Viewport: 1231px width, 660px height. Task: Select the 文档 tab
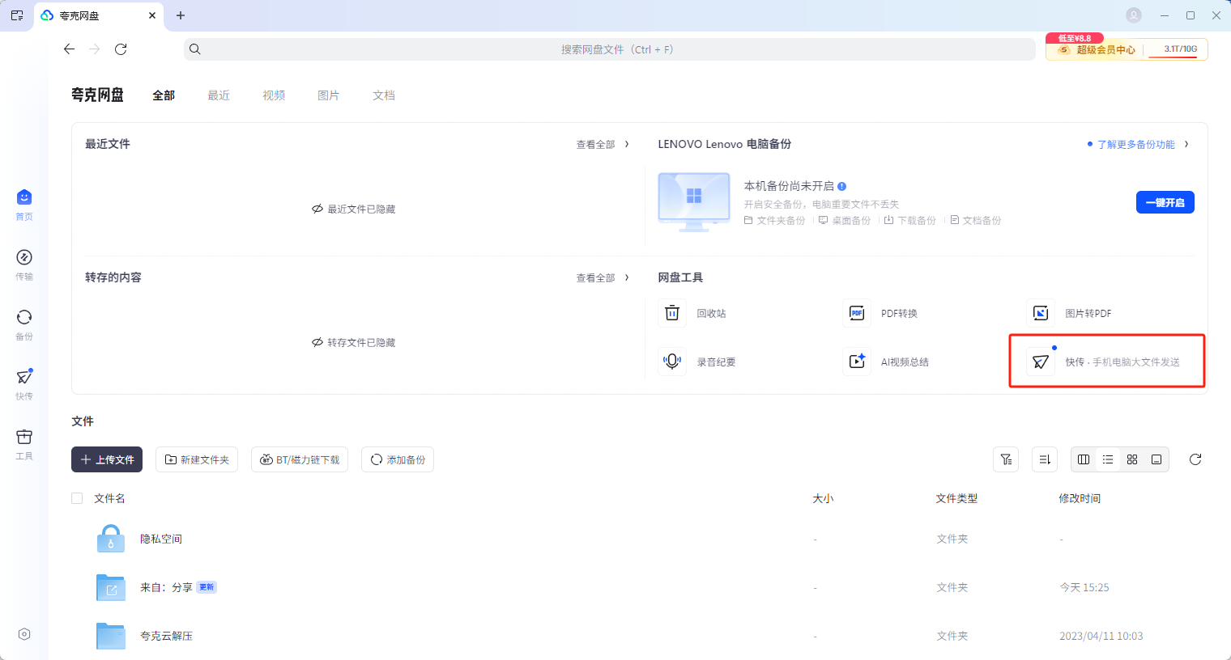click(384, 95)
